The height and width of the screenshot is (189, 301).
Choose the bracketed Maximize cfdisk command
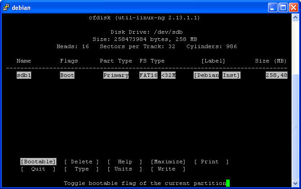(x=168, y=162)
